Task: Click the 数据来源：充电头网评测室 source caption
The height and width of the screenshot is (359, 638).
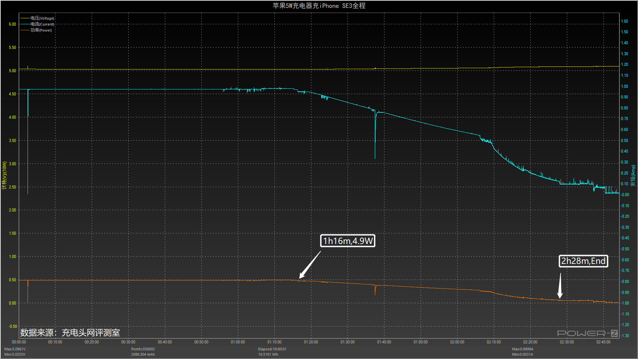Action: [70, 333]
